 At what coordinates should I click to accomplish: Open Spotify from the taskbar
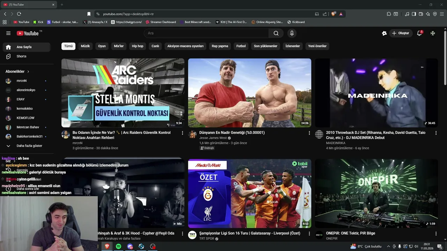click(118, 246)
